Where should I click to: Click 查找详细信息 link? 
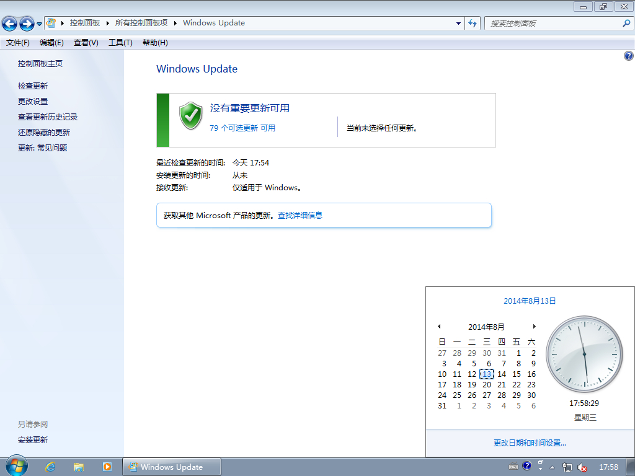point(300,215)
